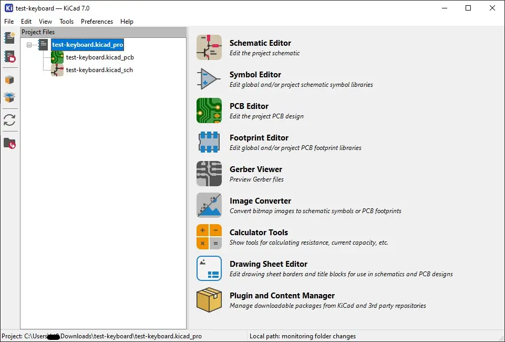Click the Gerber Viewer title text
Viewport: 505px width, 342px height.
click(256, 169)
